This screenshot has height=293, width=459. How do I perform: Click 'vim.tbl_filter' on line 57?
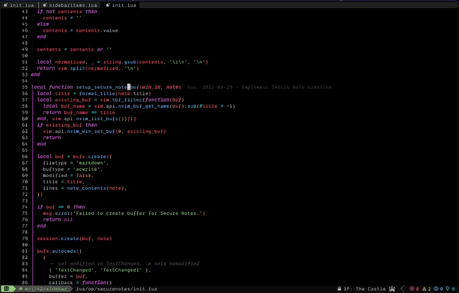point(121,100)
